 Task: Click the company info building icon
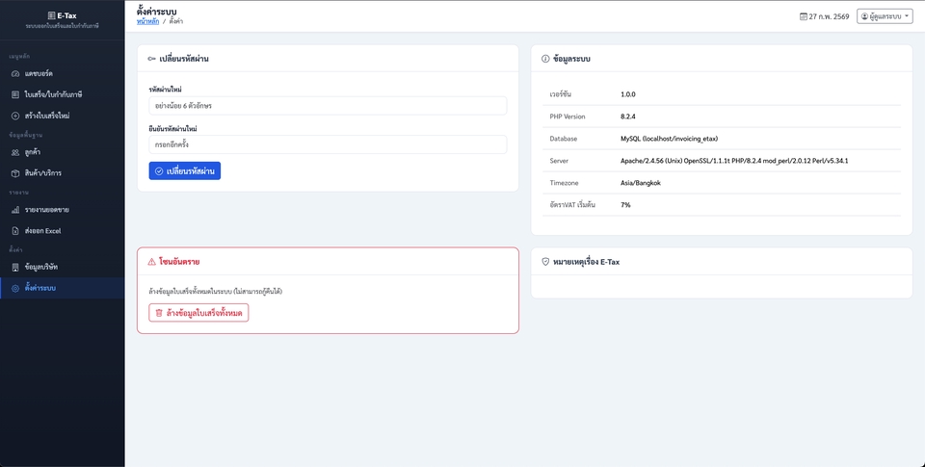coord(15,267)
